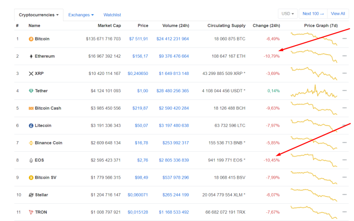
Task: Click Stellar price $0,060071
Action: click(138, 195)
